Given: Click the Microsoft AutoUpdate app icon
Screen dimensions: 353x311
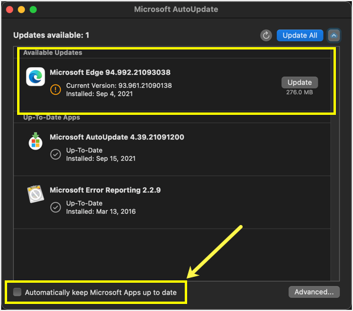Looking at the screenshot, I should pyautogui.click(x=35, y=141).
